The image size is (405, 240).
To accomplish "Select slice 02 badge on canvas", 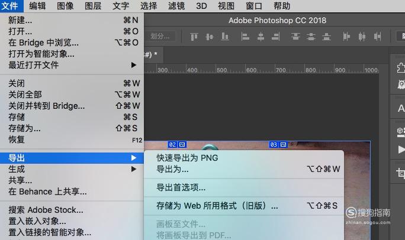I will pyautogui.click(x=177, y=145).
